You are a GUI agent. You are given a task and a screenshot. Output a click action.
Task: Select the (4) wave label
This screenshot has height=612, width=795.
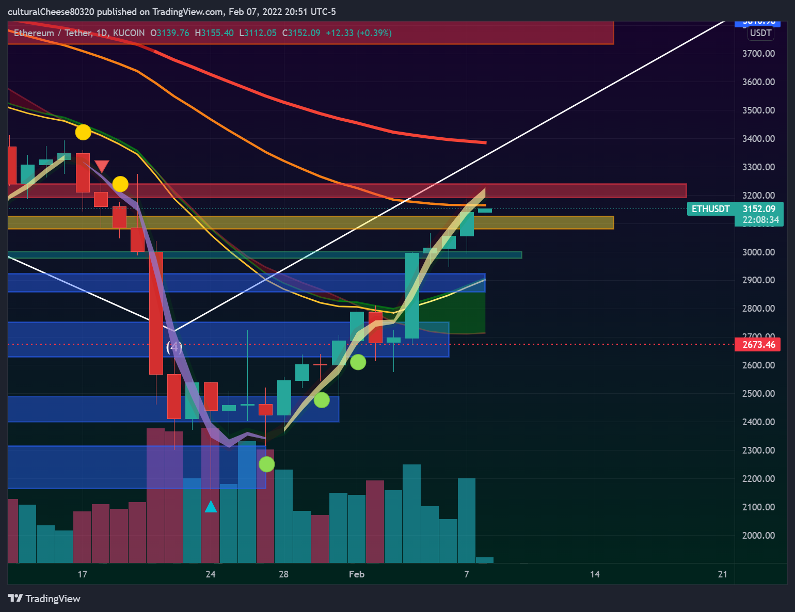pyautogui.click(x=174, y=347)
